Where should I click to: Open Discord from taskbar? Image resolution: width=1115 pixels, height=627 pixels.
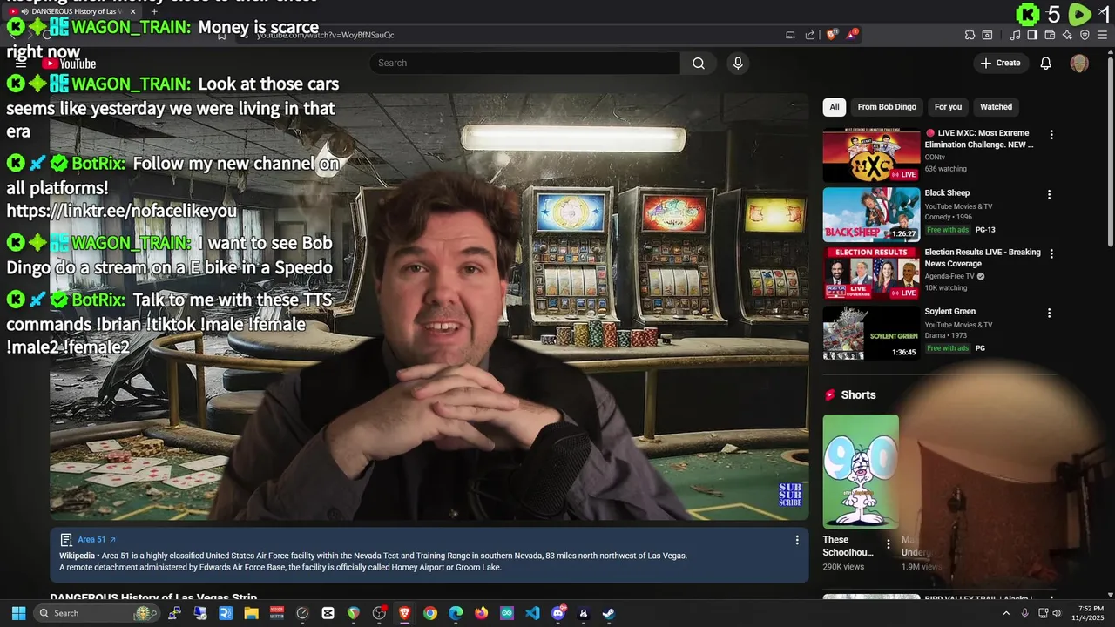click(558, 613)
